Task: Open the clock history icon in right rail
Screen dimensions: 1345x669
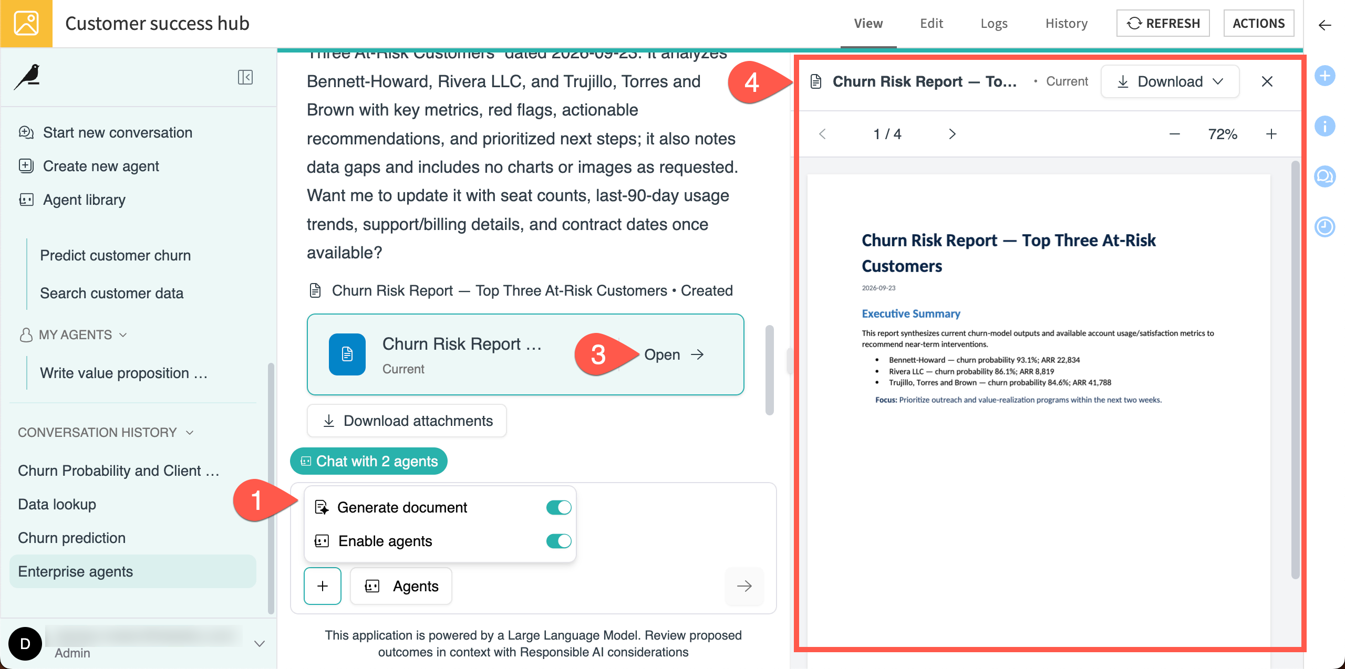Action: [1325, 227]
